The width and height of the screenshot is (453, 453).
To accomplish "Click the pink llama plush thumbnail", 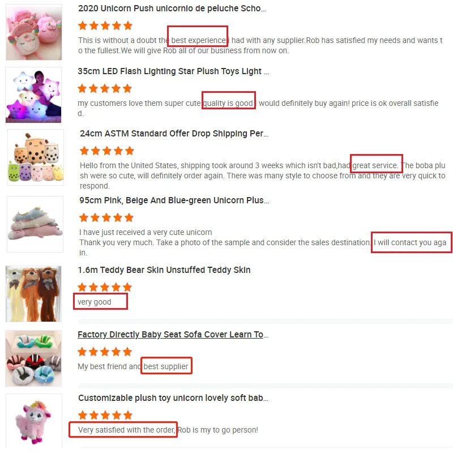I will tap(34, 421).
